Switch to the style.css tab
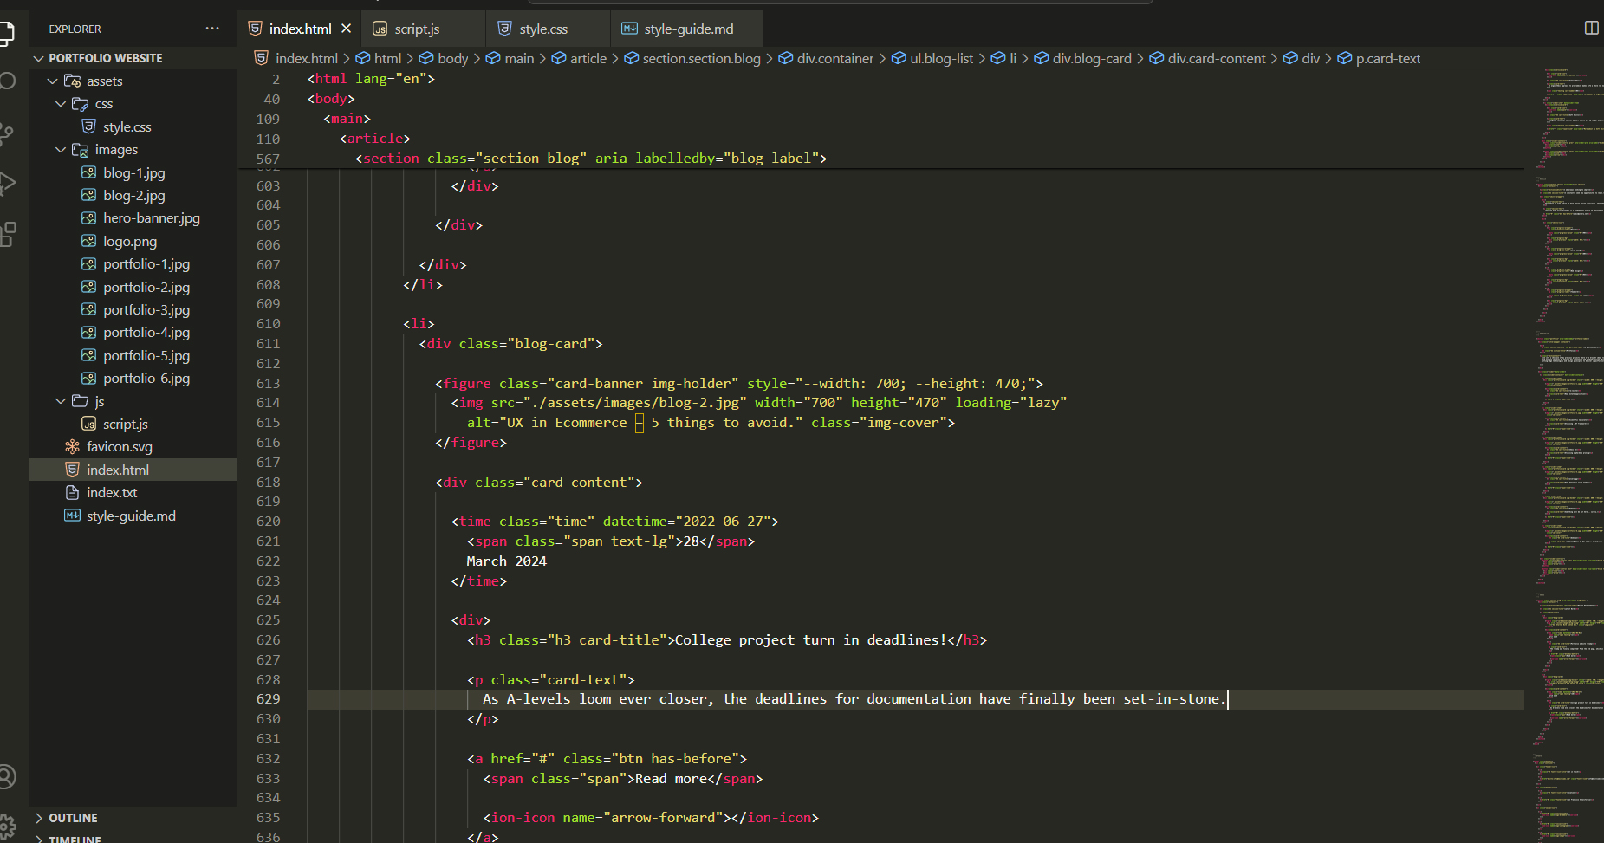 (x=548, y=29)
